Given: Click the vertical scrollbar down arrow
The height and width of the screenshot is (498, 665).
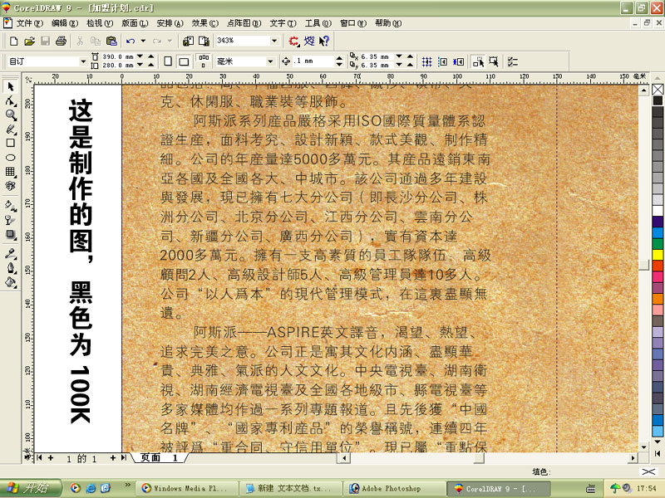Looking at the screenshot, I should (643, 447).
